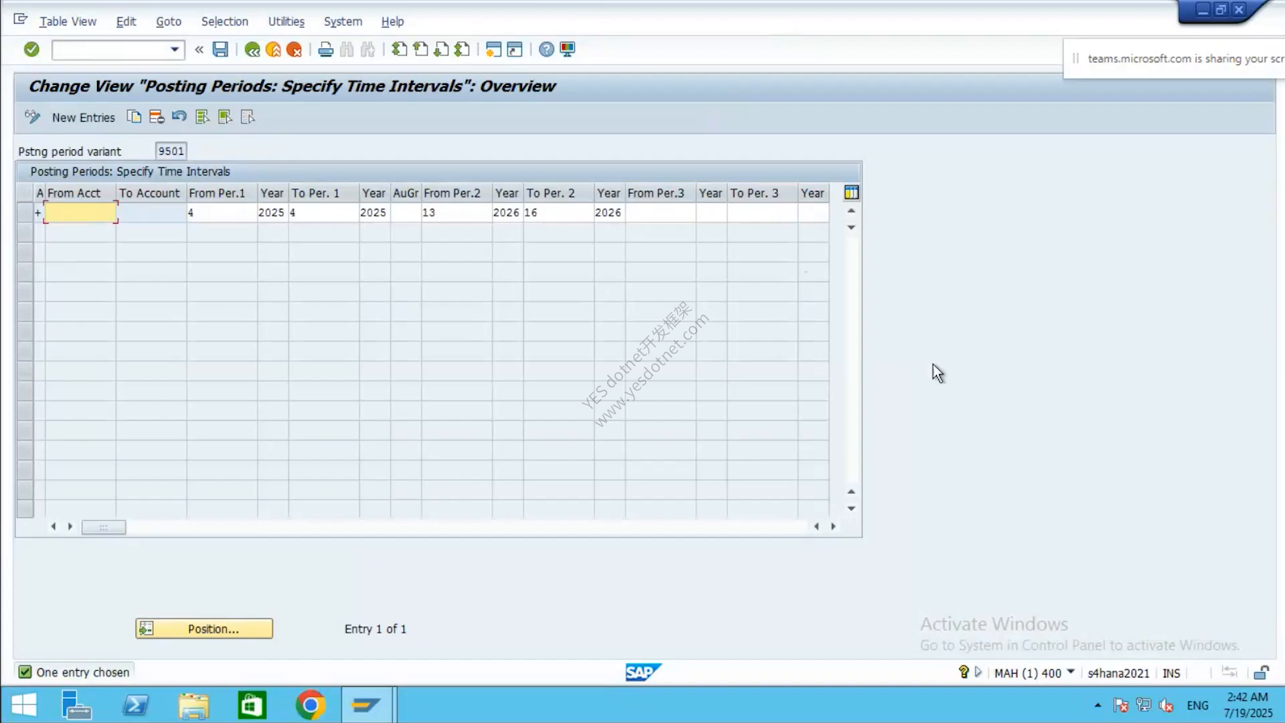This screenshot has height=723, width=1285.
Task: Select the first row selector
Action: (x=25, y=213)
